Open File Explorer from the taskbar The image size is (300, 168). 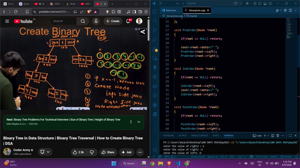(x=160, y=163)
